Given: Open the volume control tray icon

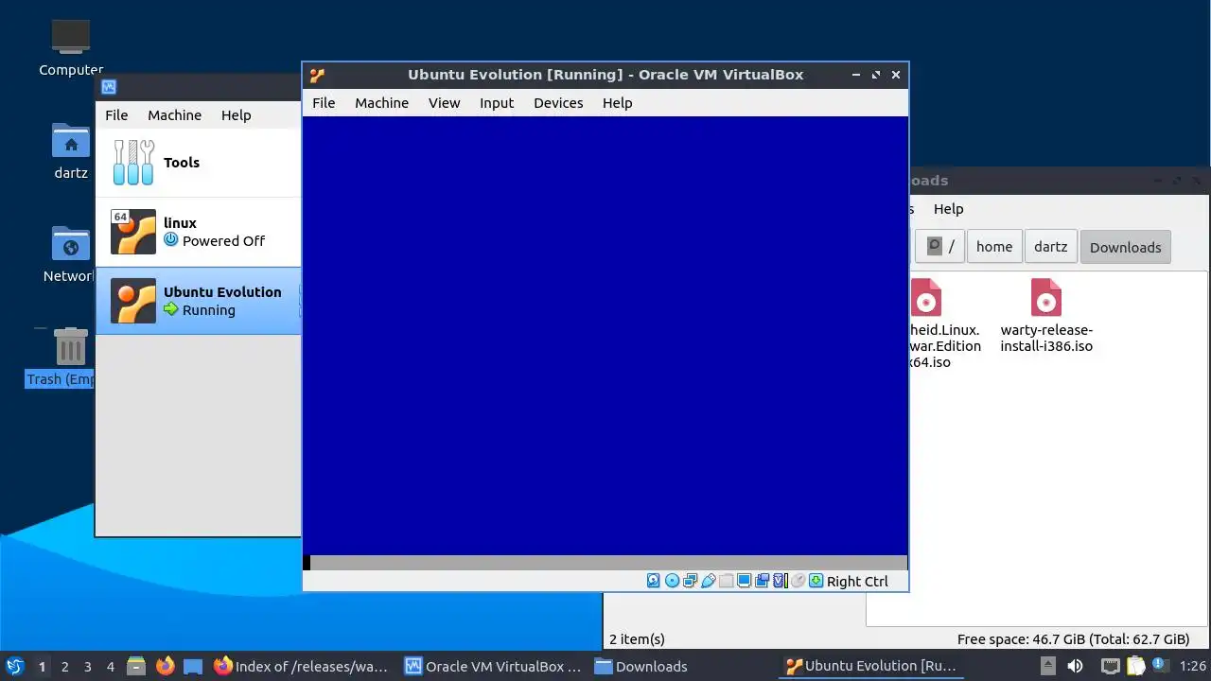Looking at the screenshot, I should tap(1076, 666).
